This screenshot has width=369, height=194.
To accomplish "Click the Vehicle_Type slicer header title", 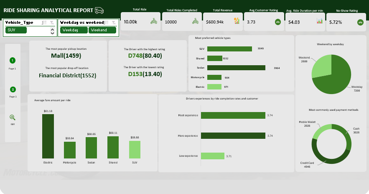I will point(19,22).
